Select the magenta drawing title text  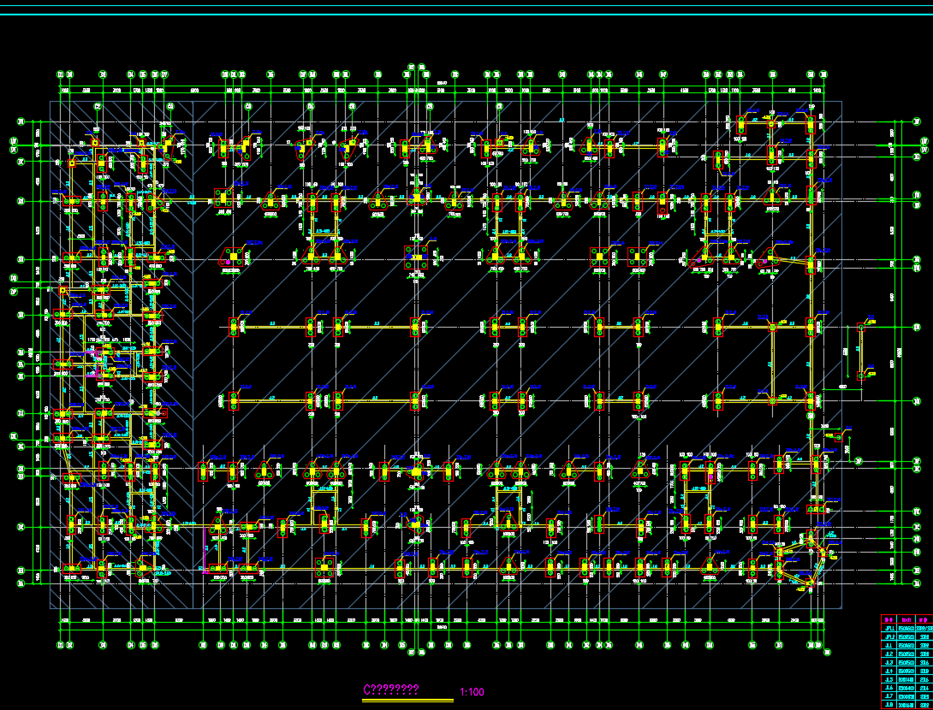point(391,690)
